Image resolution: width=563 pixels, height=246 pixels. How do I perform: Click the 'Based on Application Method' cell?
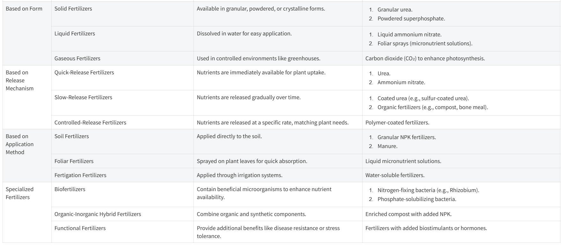click(19, 144)
